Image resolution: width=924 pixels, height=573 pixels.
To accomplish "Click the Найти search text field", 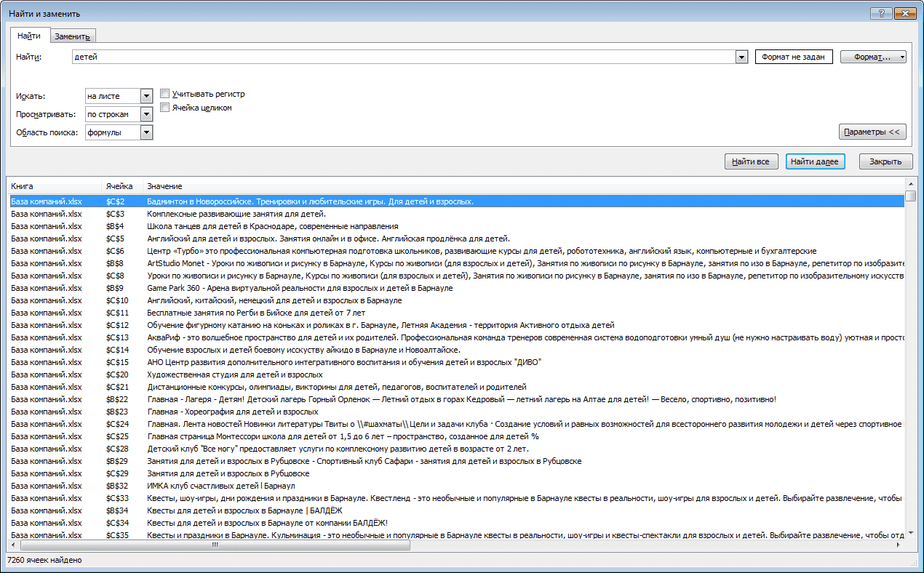I will point(405,57).
